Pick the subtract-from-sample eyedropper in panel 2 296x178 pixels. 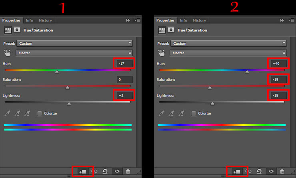pos(181,113)
